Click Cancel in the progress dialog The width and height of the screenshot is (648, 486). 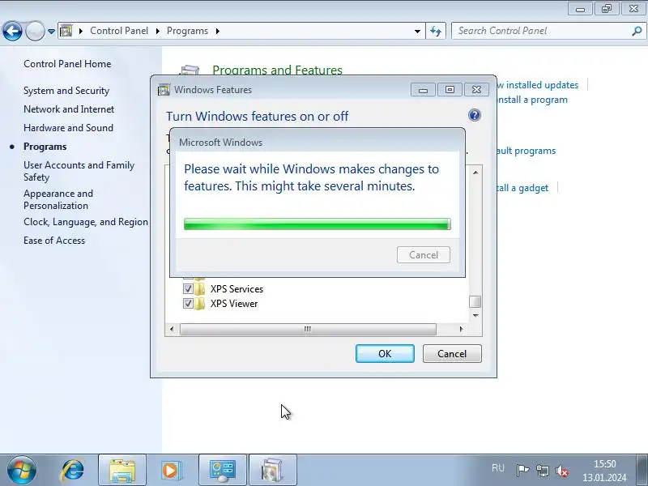pos(424,254)
